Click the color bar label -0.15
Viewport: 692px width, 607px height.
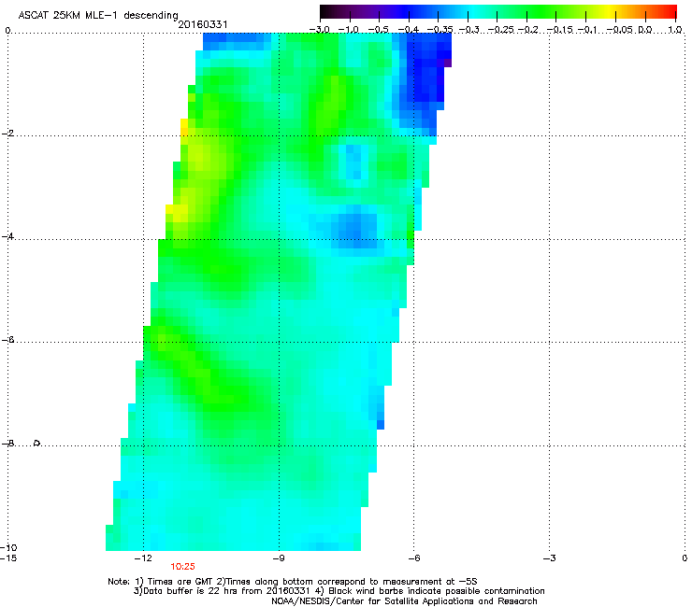[x=559, y=30]
